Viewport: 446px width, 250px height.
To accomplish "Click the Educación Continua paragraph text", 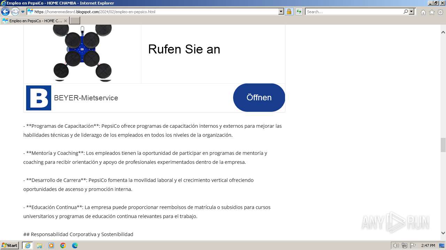I will [x=147, y=212].
